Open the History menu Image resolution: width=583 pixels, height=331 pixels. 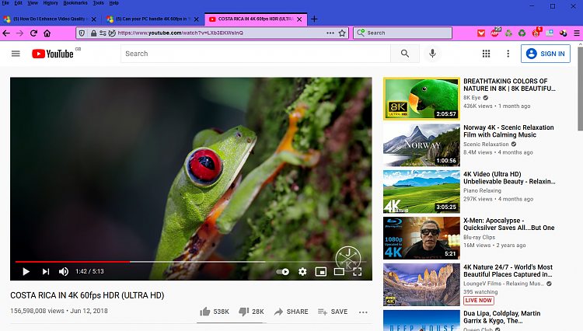point(51,3)
